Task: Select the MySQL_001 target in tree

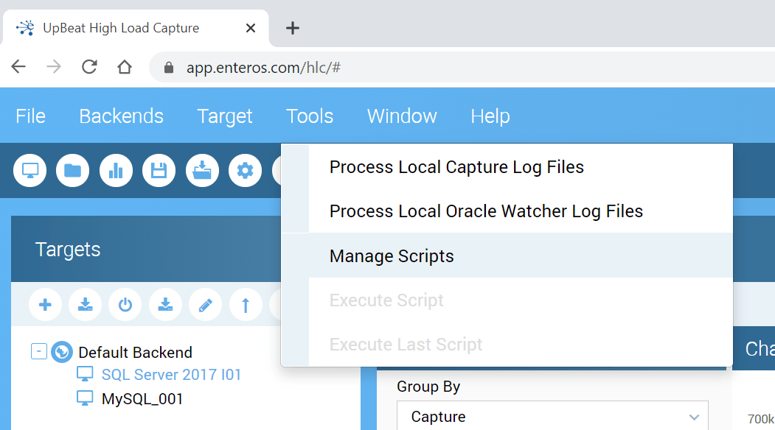Action: tap(142, 399)
